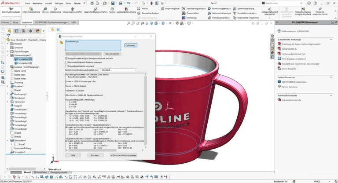338x183 pixels.
Task: Click the selected bodies list field
Action: (x=92, y=44)
